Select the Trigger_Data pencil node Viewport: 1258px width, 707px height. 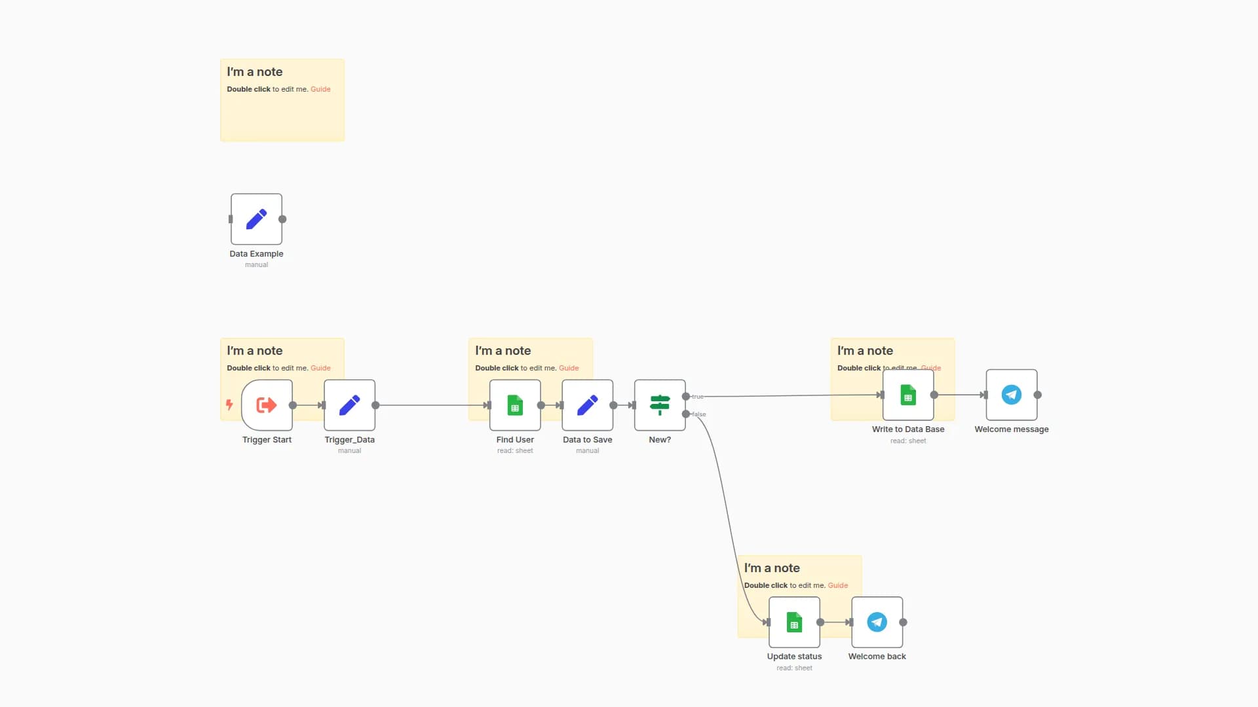click(350, 405)
